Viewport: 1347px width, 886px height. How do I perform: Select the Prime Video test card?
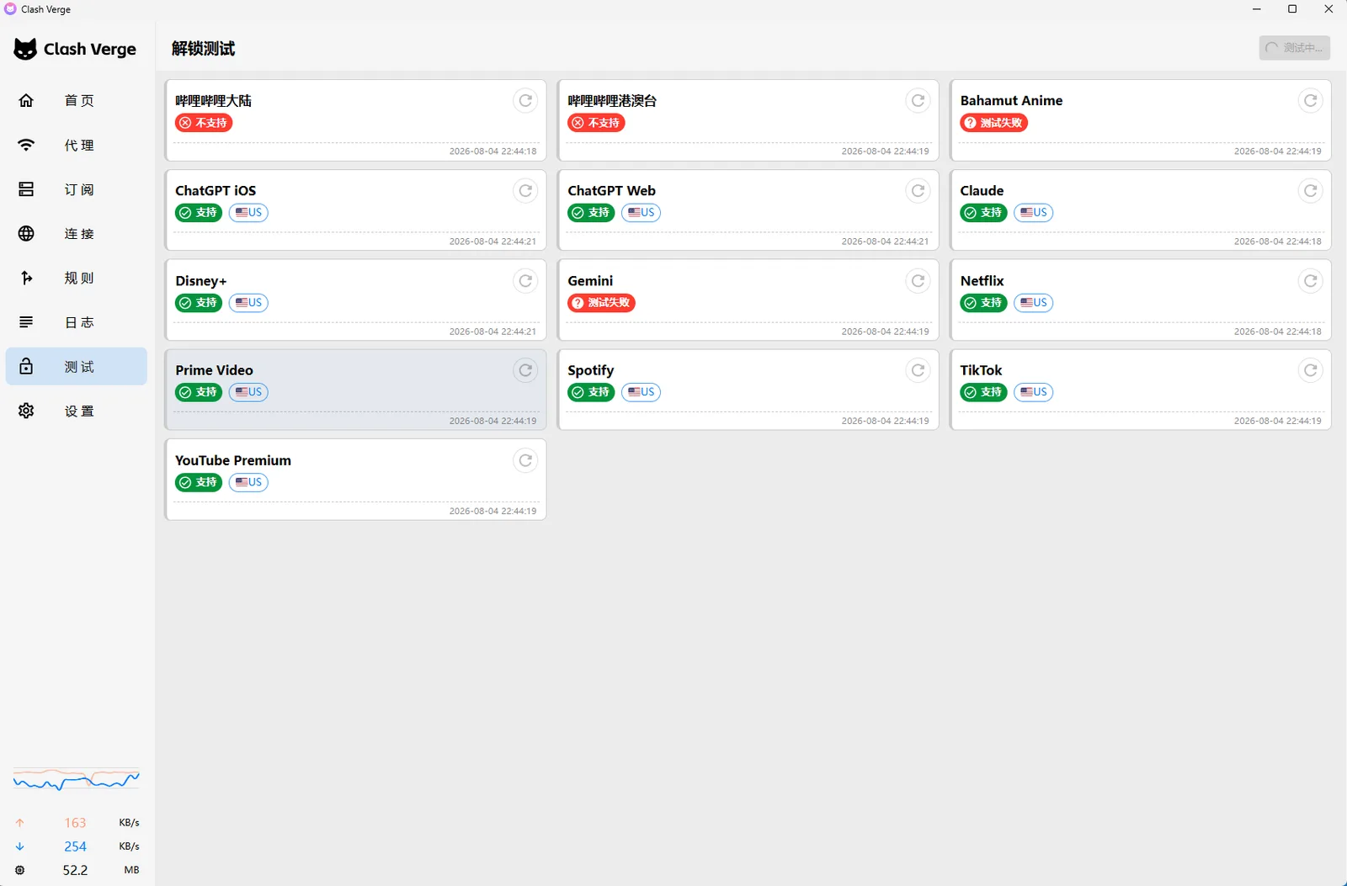[356, 390]
